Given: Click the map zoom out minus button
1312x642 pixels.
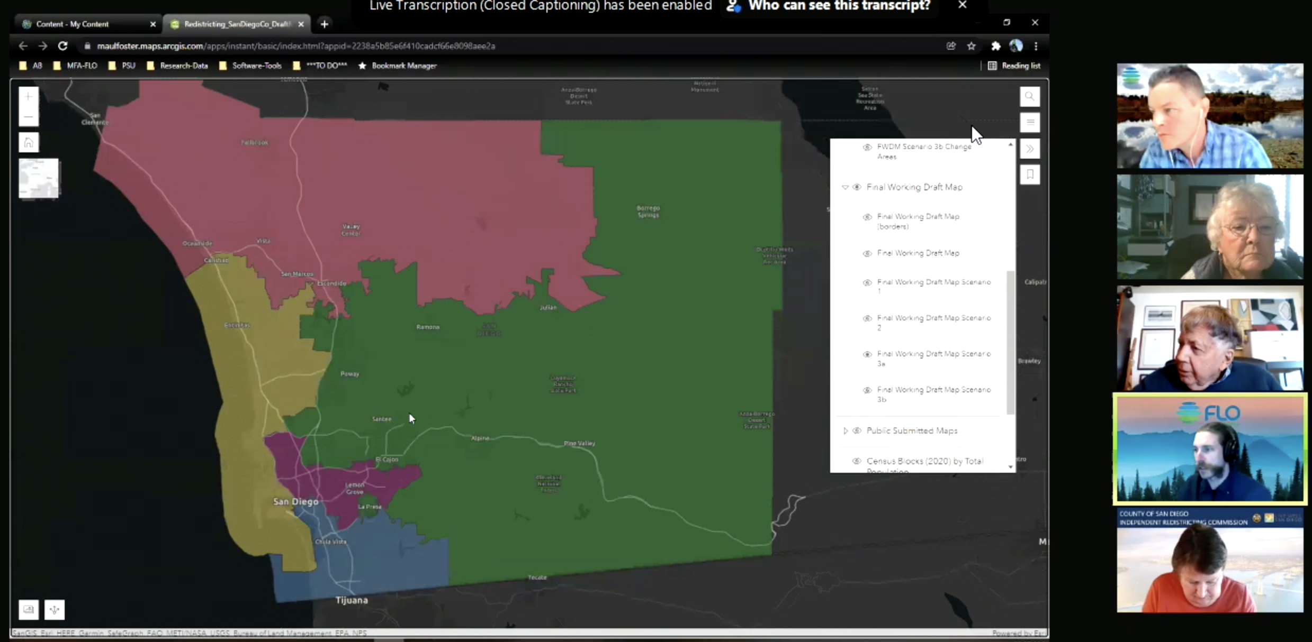Looking at the screenshot, I should click(29, 117).
